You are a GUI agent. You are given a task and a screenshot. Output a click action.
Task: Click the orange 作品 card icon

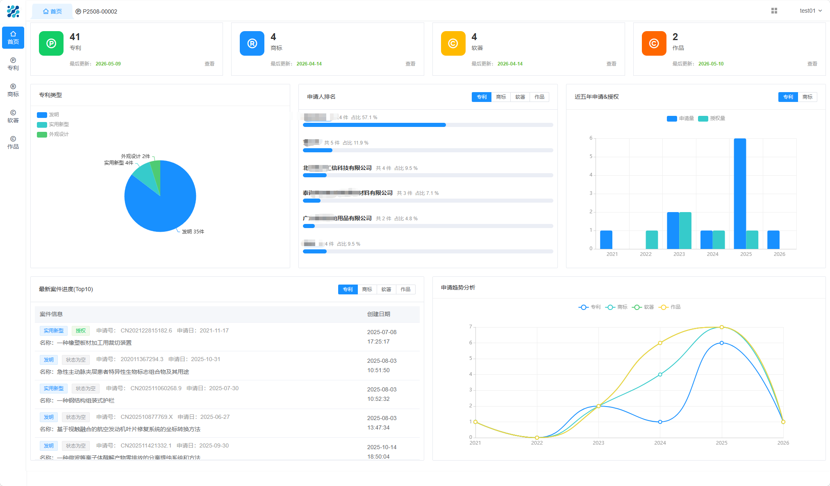coord(654,43)
